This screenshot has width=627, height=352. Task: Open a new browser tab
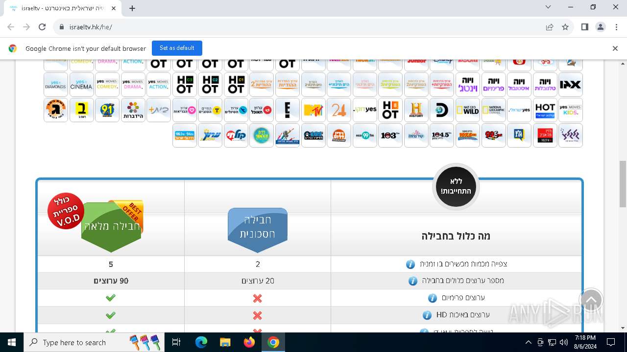coord(132,8)
